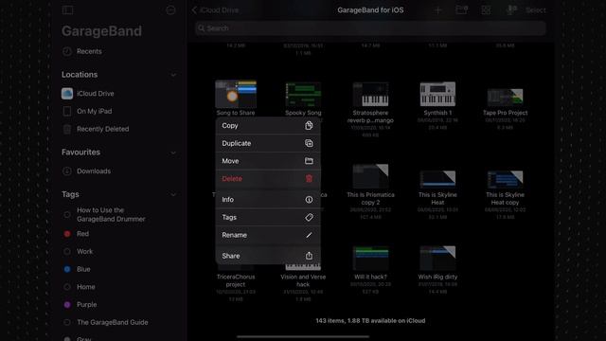Create a new document with plus icon
The width and height of the screenshot is (606, 341).
coord(437,10)
